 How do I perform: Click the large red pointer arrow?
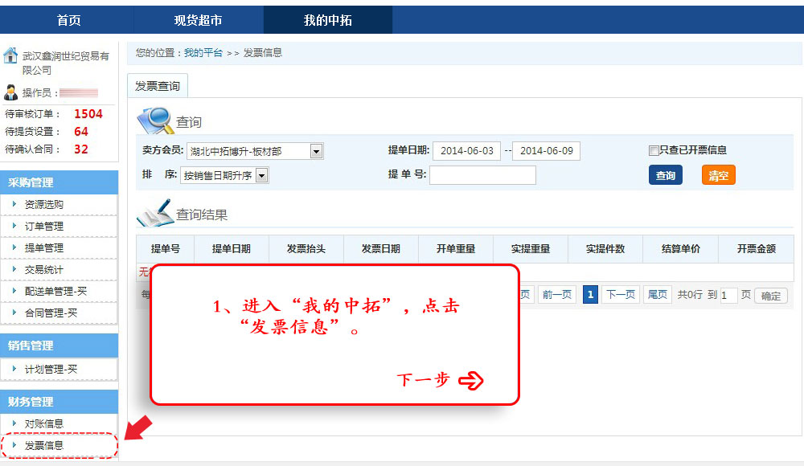coord(138,427)
